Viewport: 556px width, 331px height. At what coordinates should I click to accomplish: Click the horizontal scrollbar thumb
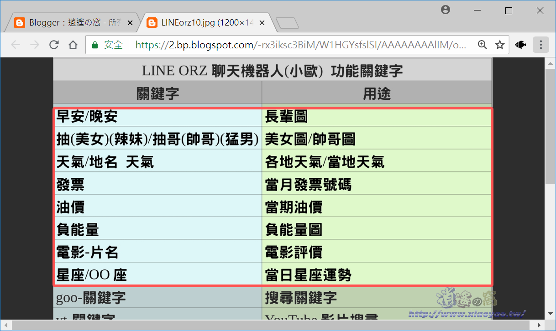[271, 325]
